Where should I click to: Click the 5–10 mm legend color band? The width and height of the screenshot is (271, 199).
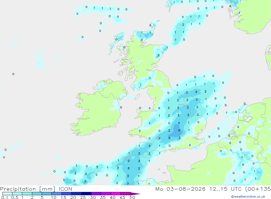coord(47,194)
